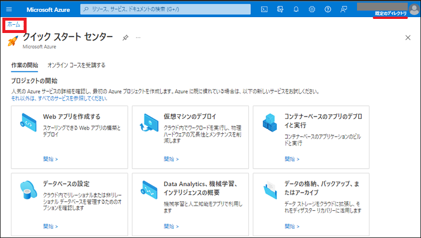Open the account avatar menu
This screenshot has height=238, width=421.
point(414,9)
